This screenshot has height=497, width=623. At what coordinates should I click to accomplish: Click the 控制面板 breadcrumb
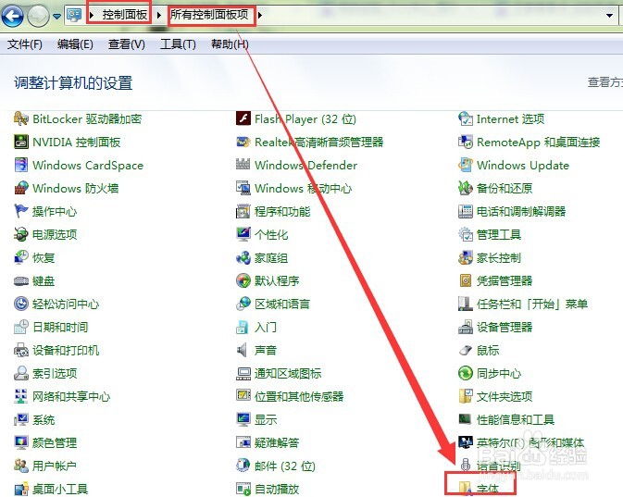pyautogui.click(x=125, y=15)
